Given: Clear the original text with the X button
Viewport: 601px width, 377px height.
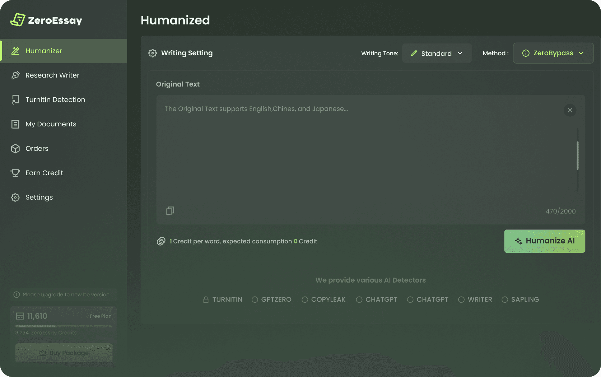Looking at the screenshot, I should click(x=570, y=110).
